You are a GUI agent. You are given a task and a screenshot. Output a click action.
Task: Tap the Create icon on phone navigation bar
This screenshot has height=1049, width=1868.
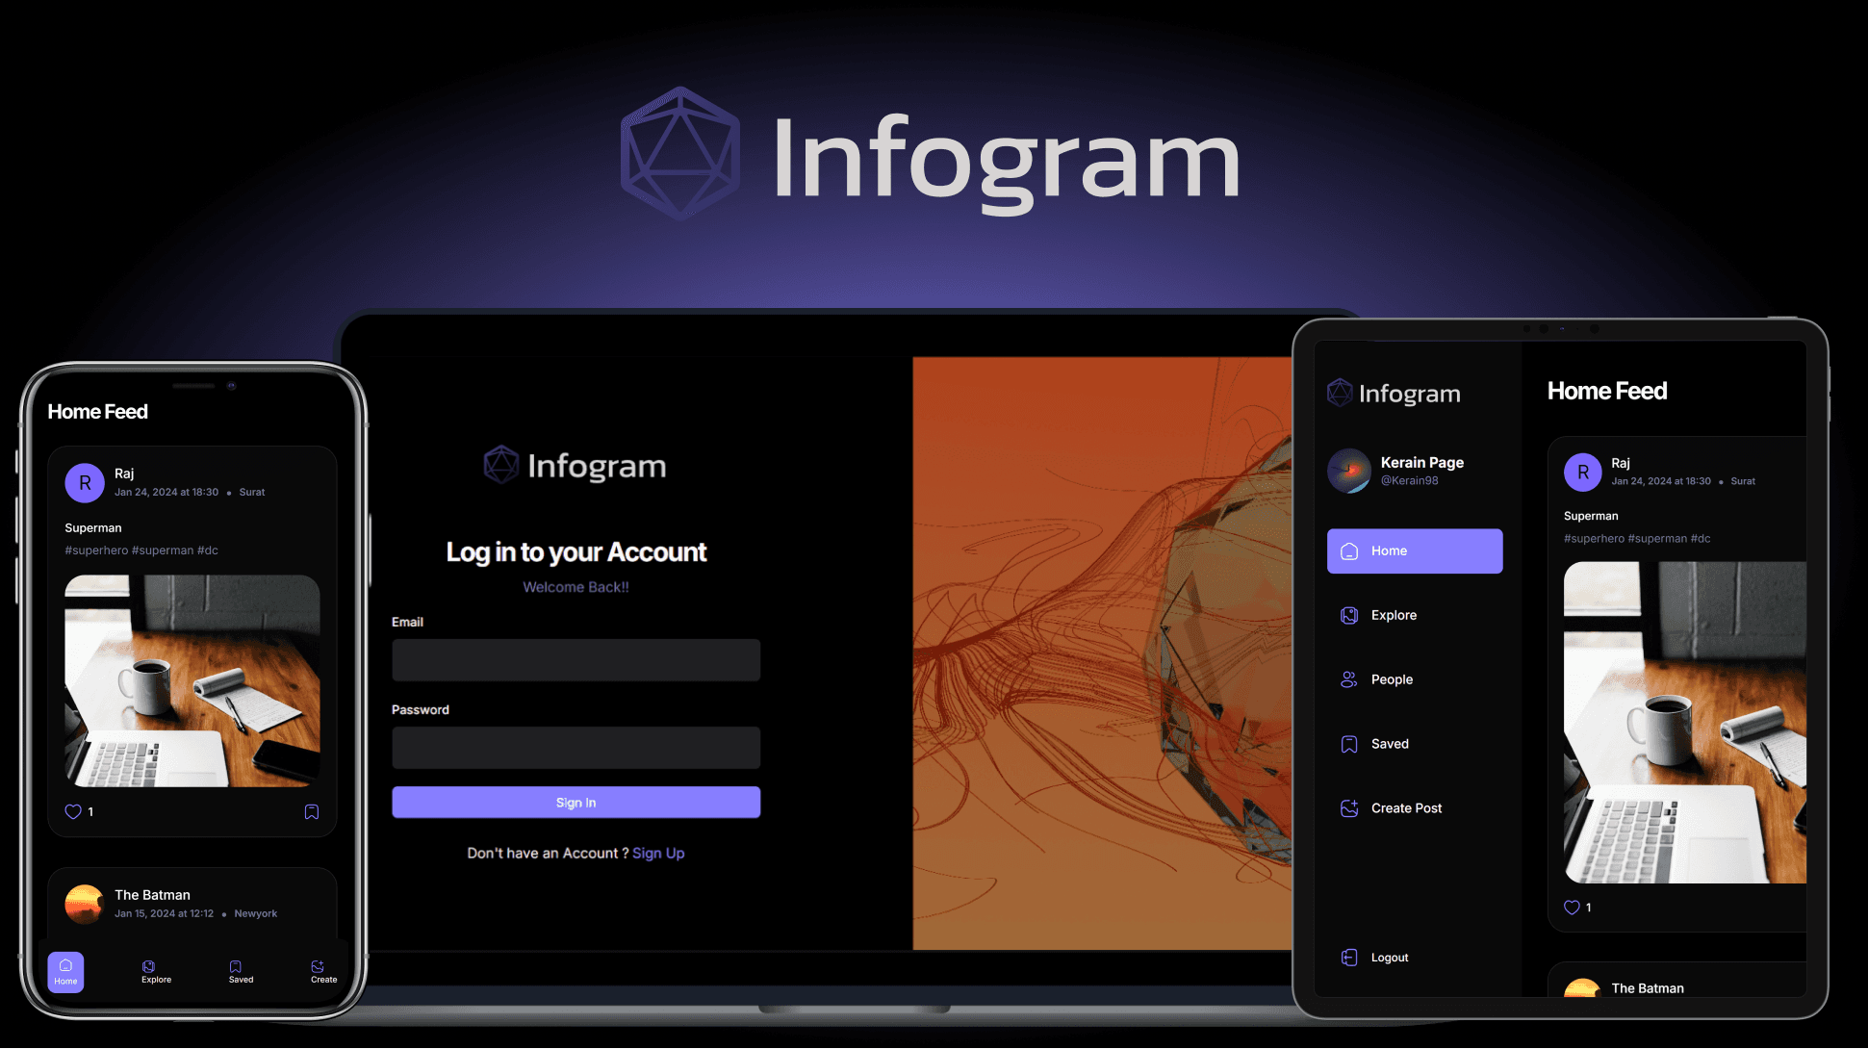click(321, 971)
